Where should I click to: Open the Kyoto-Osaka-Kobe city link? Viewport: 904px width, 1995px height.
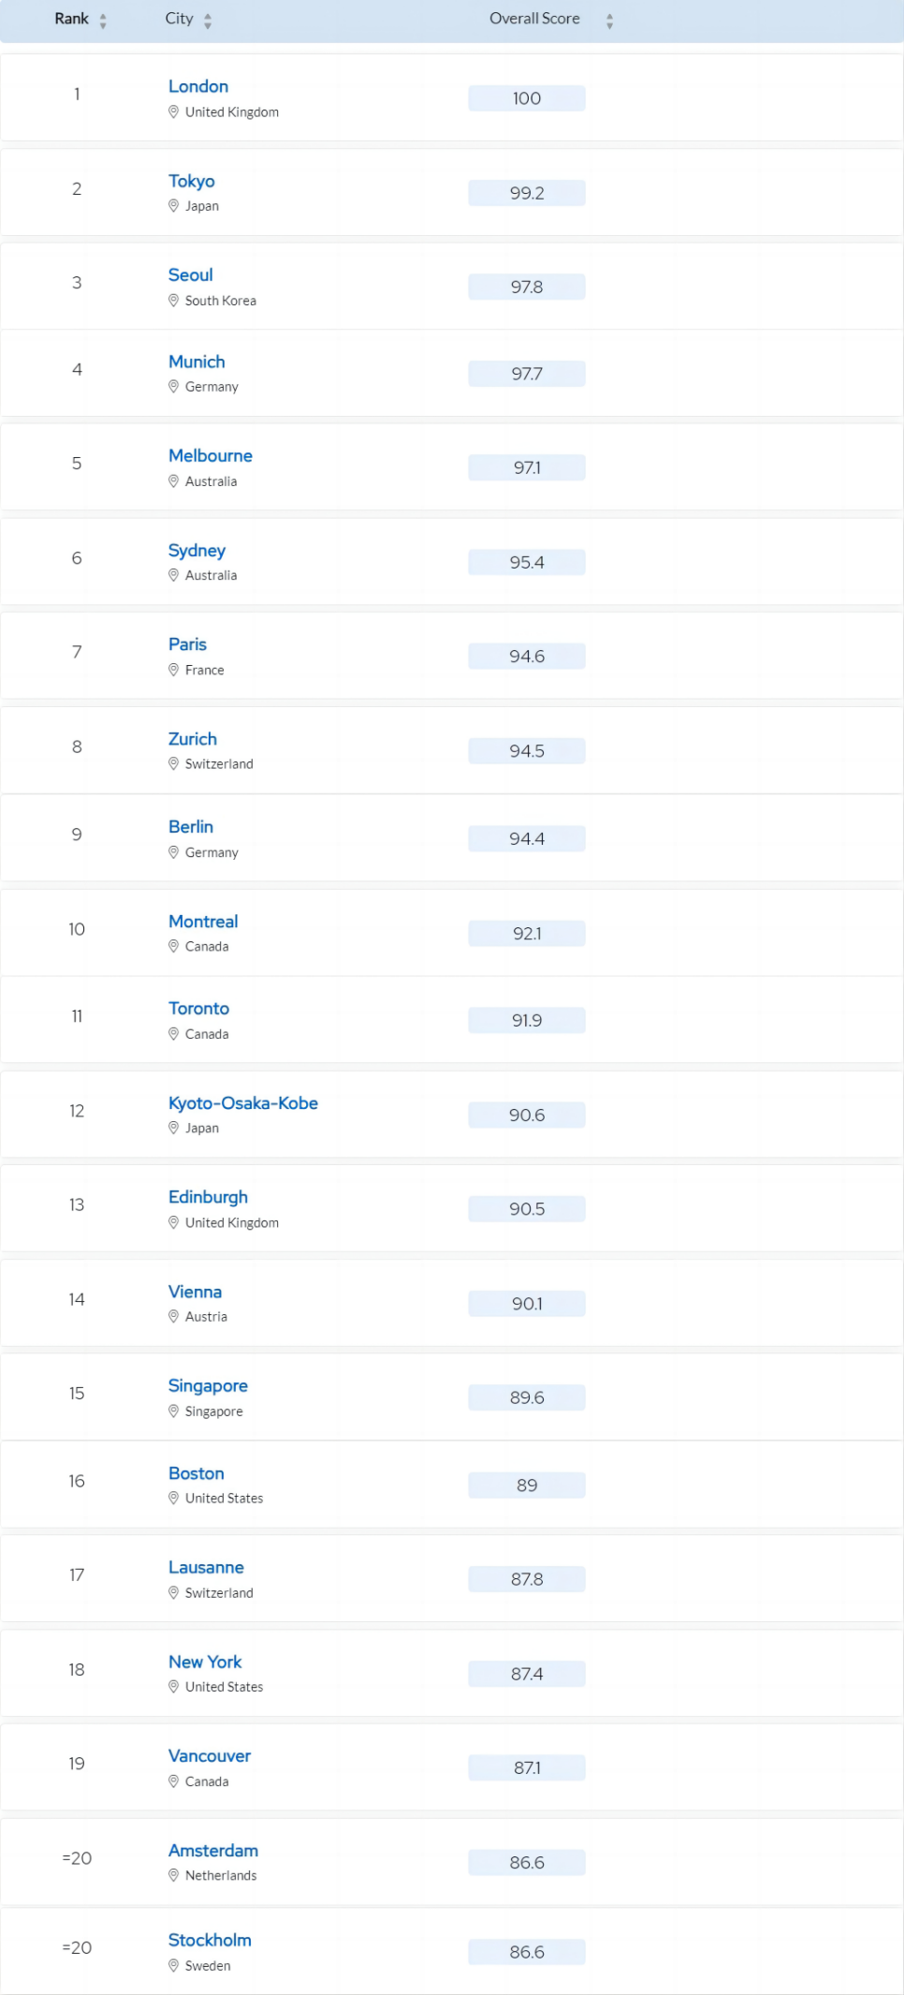243,1102
